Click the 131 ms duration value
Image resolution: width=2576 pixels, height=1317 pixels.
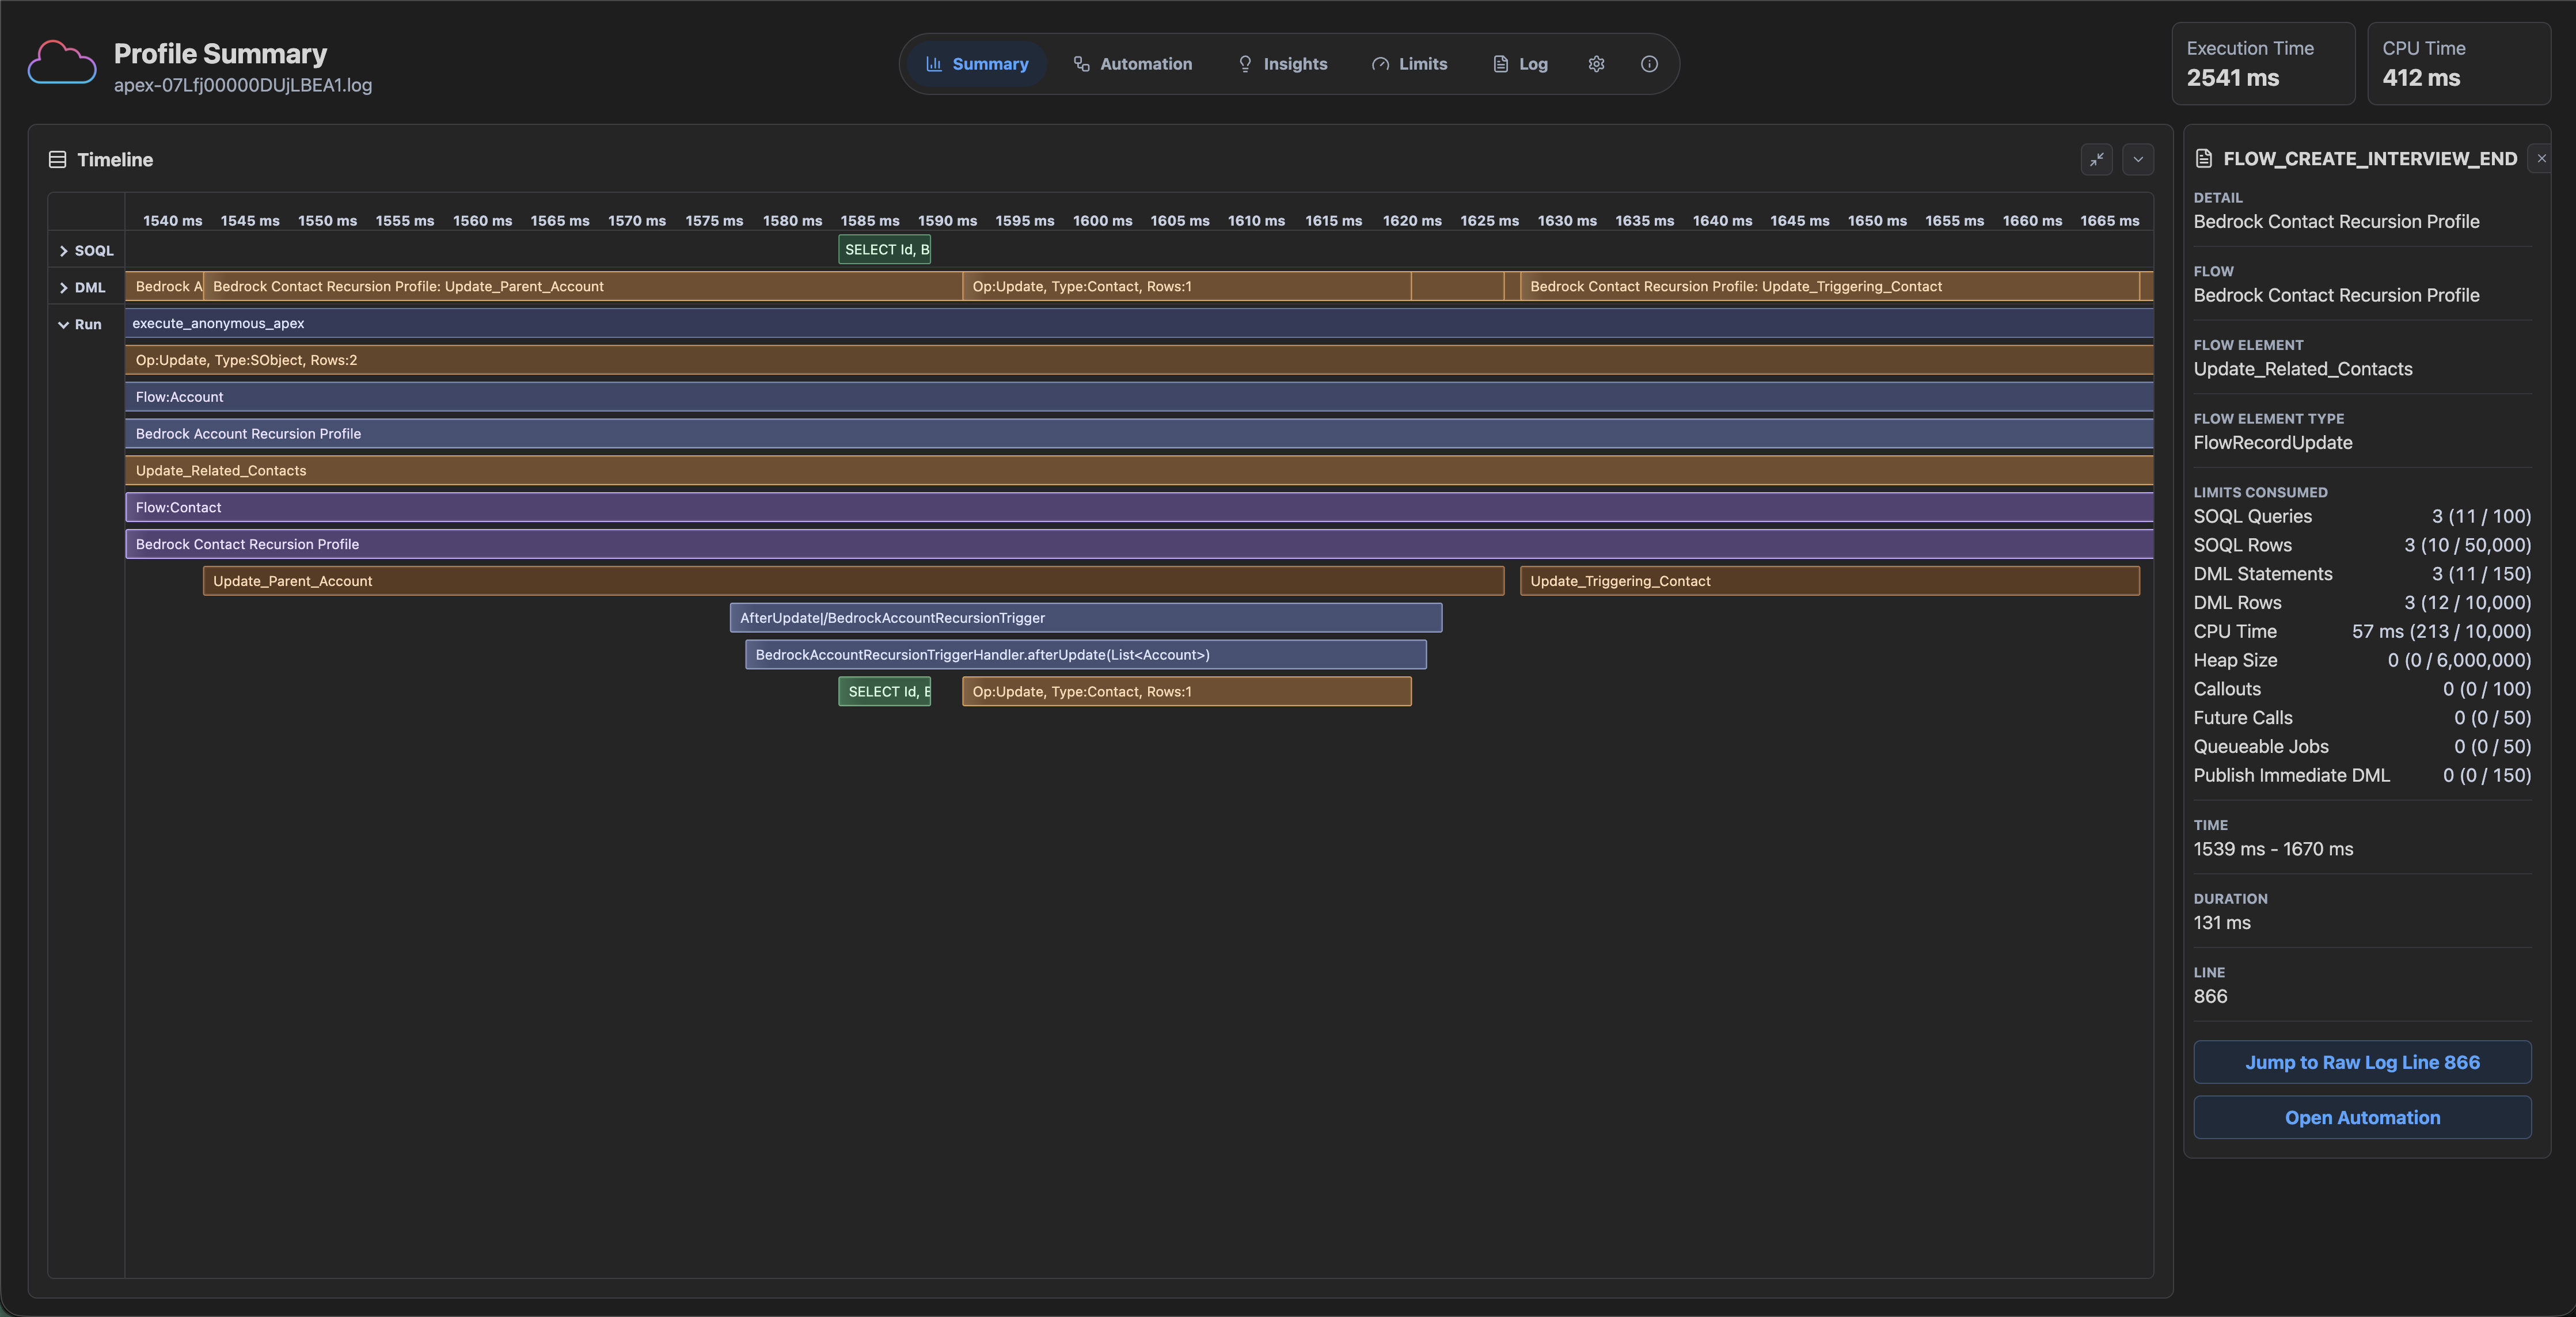[2222, 923]
